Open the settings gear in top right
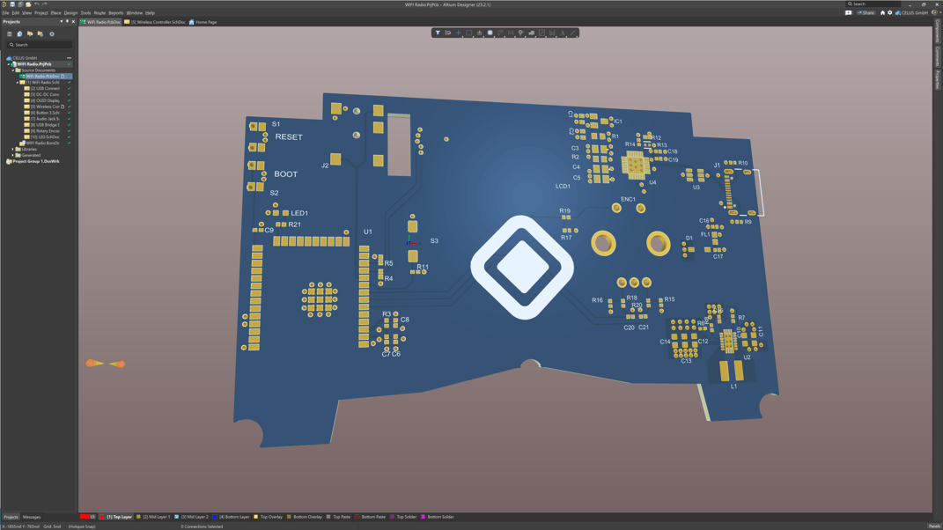The width and height of the screenshot is (943, 530). coord(889,12)
